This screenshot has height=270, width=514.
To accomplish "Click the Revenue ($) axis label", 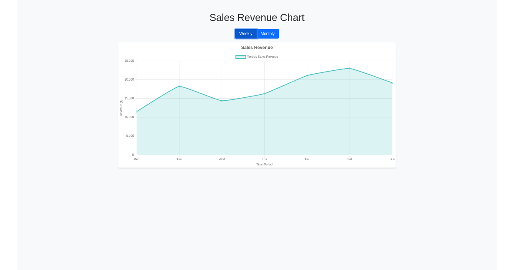I will tap(121, 108).
